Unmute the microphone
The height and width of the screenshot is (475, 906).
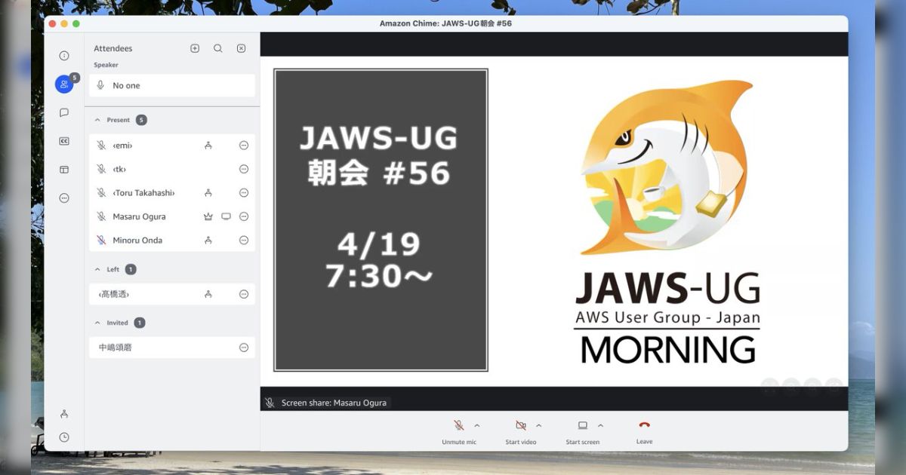pos(459,424)
